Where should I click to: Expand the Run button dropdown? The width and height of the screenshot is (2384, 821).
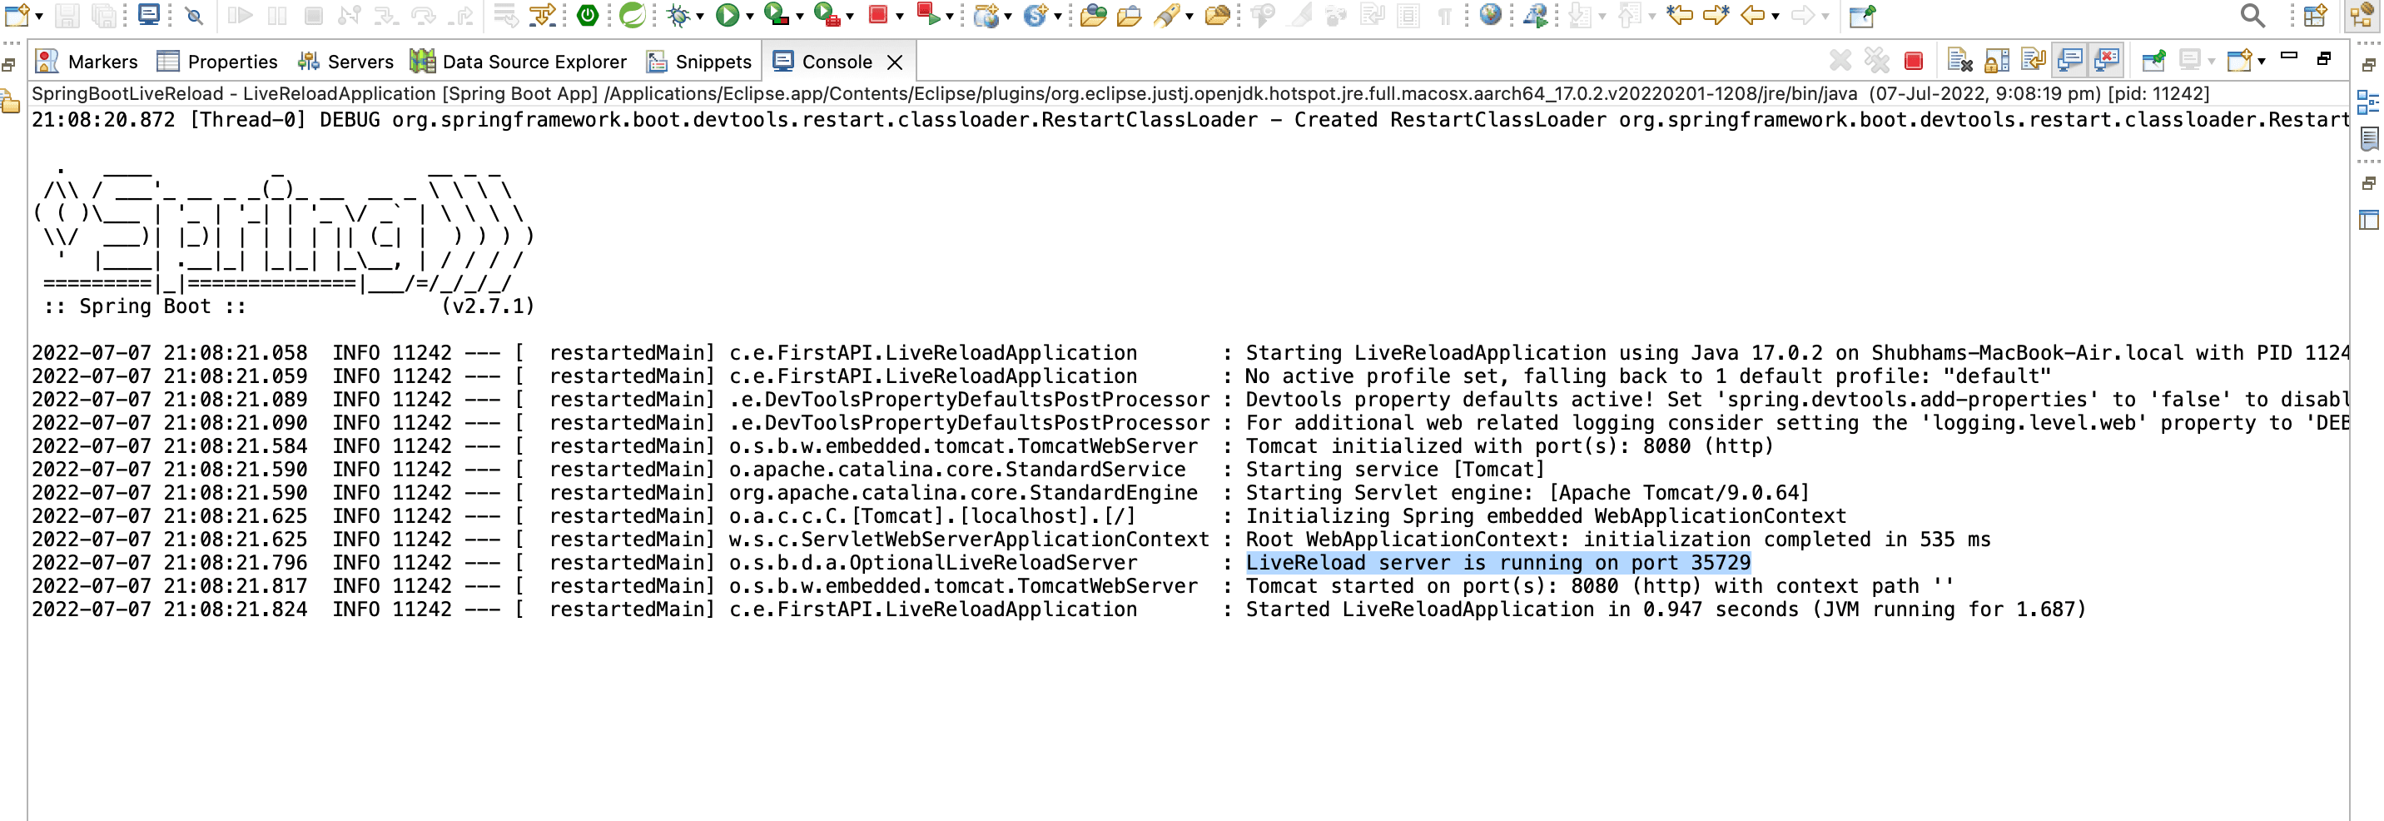coord(752,17)
